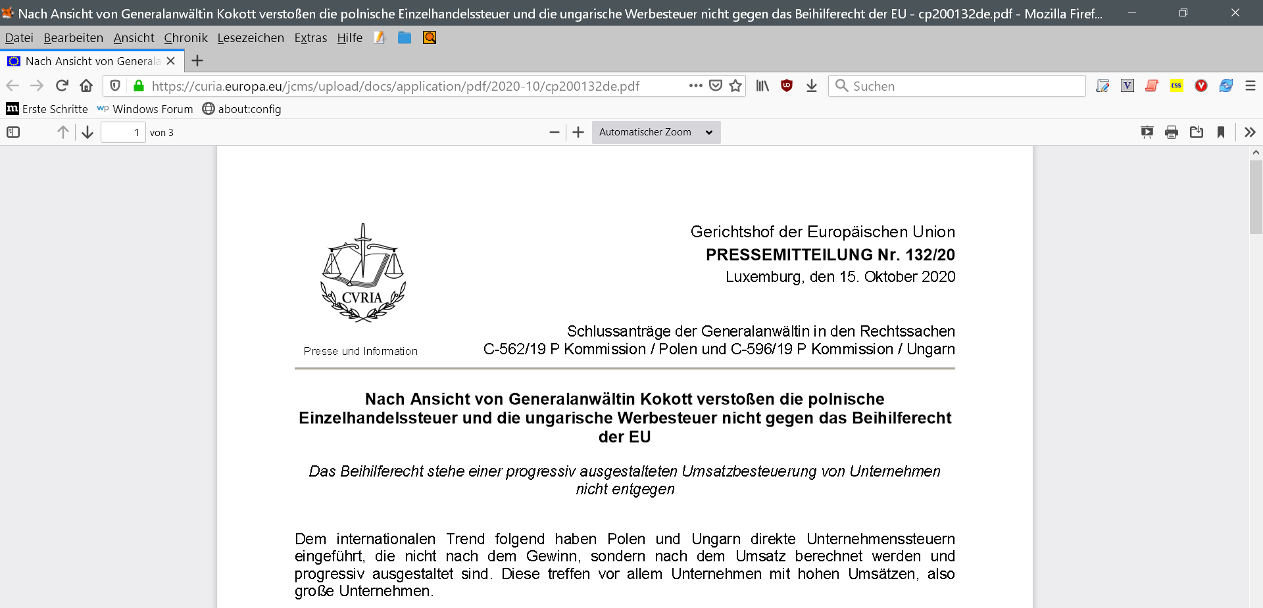The width and height of the screenshot is (1263, 608).
Task: Open the Firefox home page
Action: click(86, 85)
